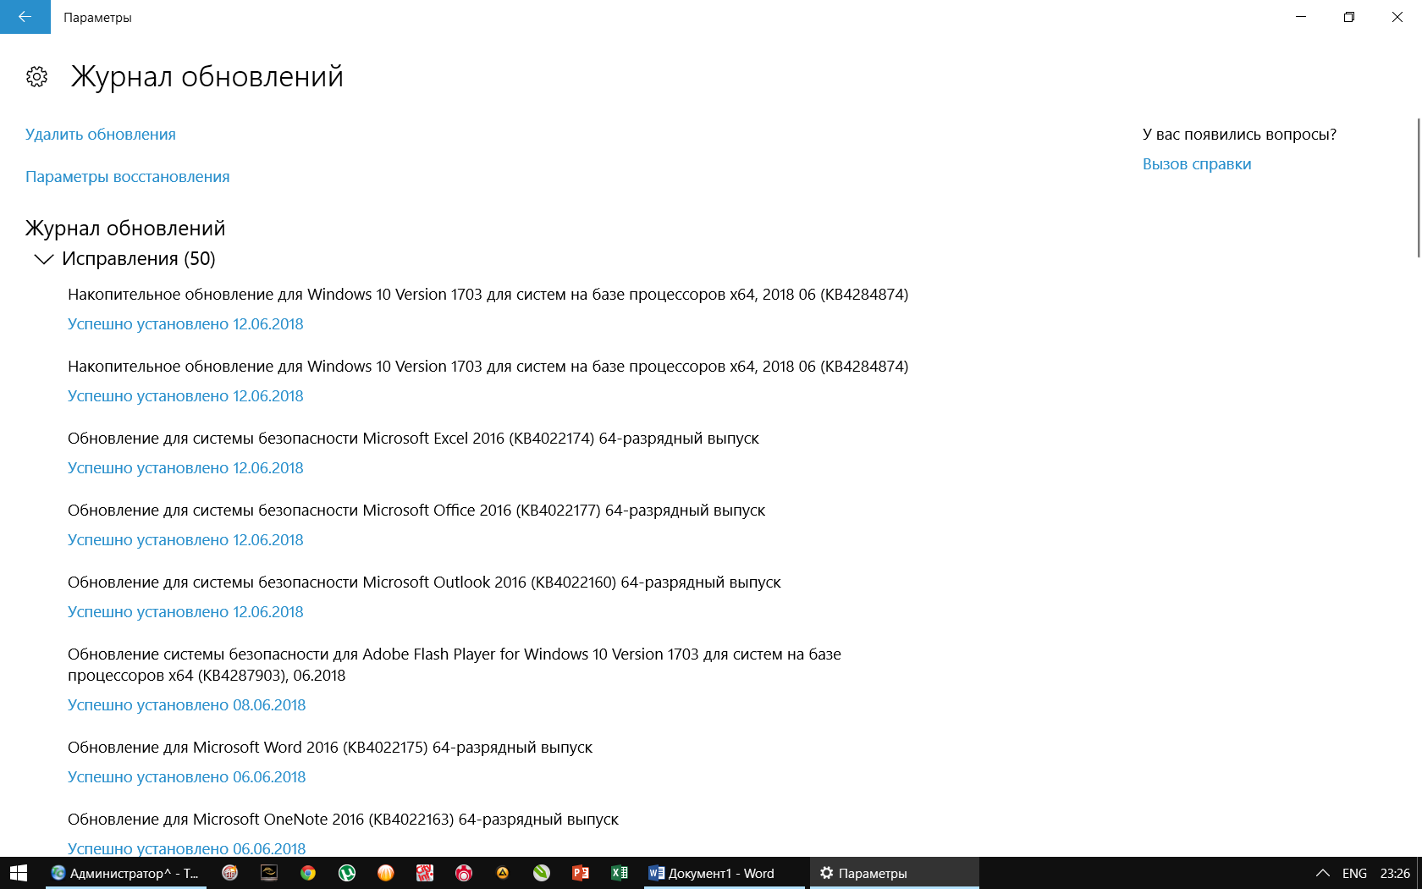Open uTorrent from the taskbar
1422x889 pixels.
(347, 873)
